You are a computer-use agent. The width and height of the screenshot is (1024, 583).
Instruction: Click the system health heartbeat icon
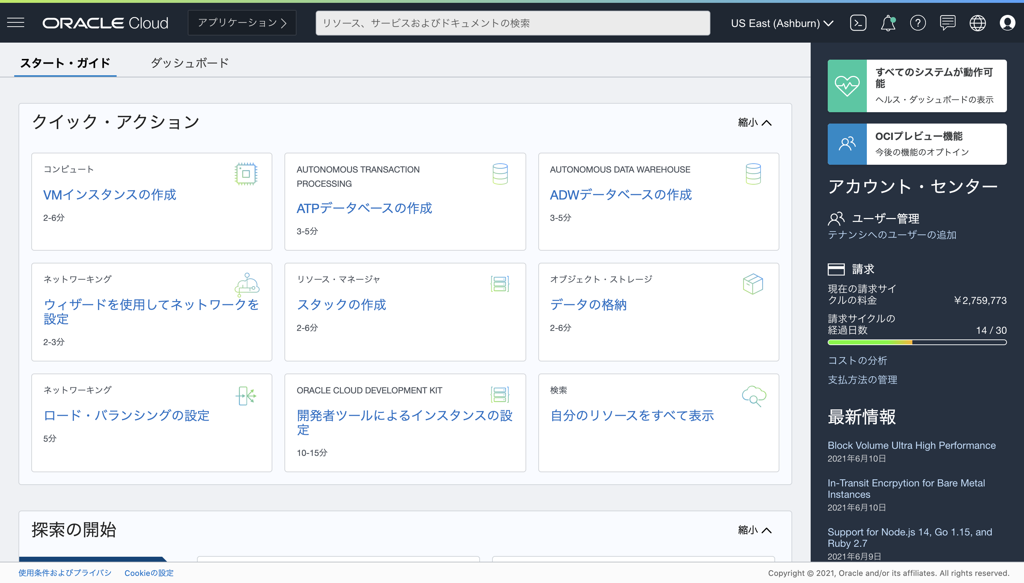(847, 86)
